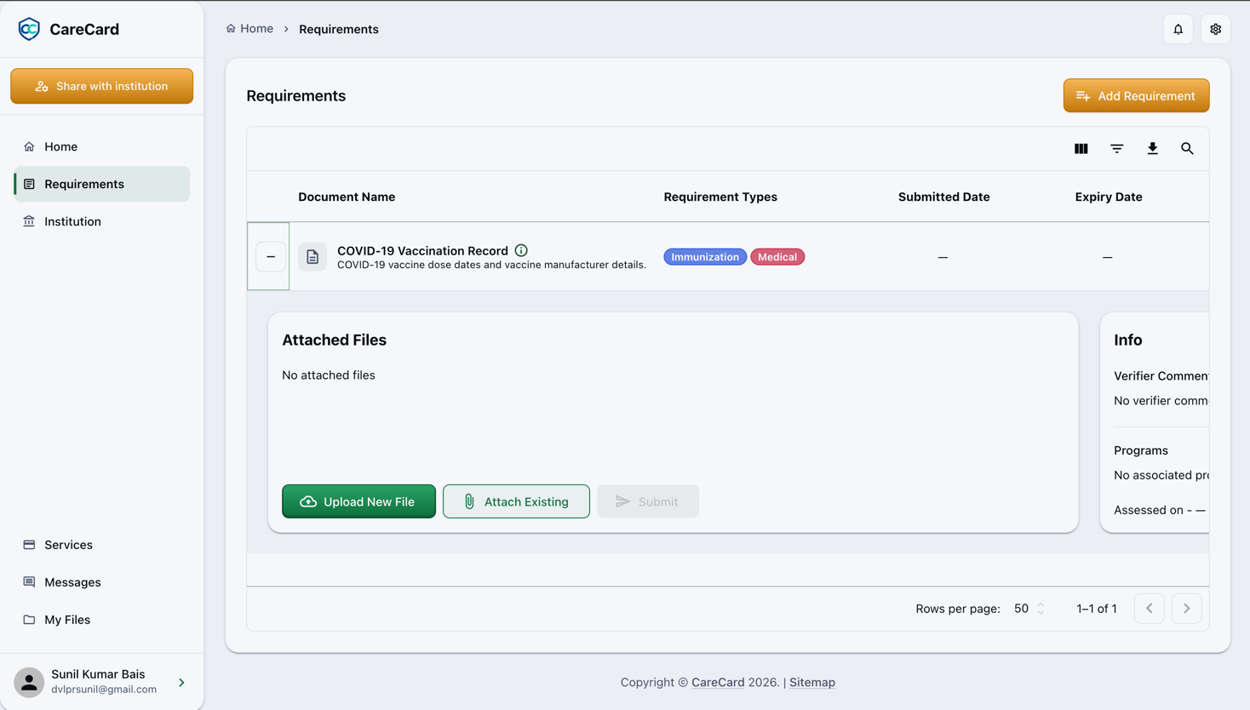Go to Services in the sidebar
This screenshot has width=1250, height=710.
pos(102,545)
